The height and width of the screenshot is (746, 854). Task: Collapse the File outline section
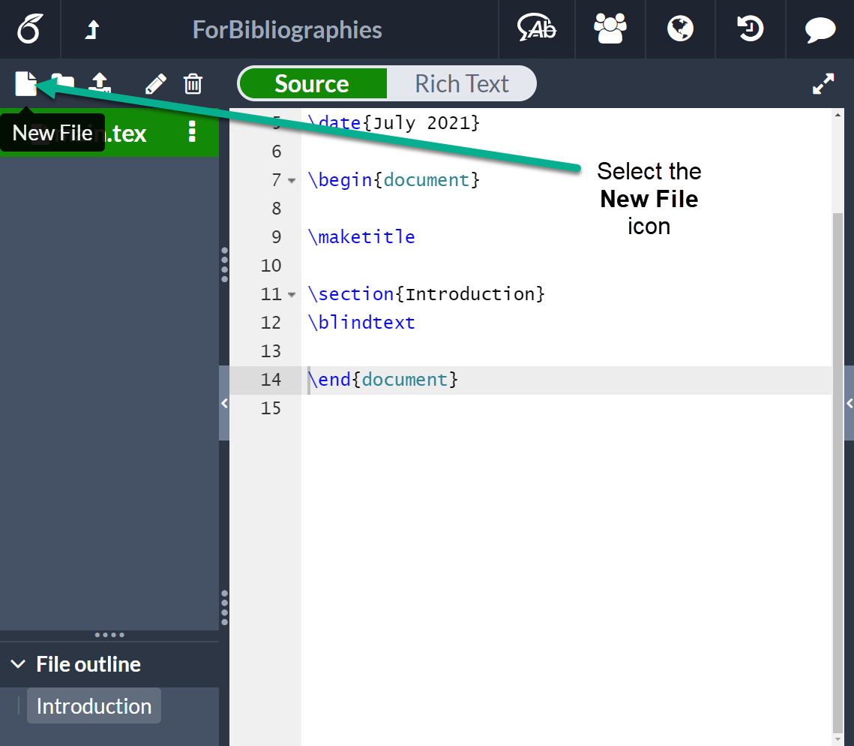click(x=18, y=664)
